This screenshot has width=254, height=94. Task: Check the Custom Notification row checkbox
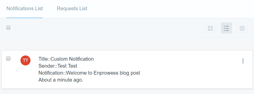(8, 58)
